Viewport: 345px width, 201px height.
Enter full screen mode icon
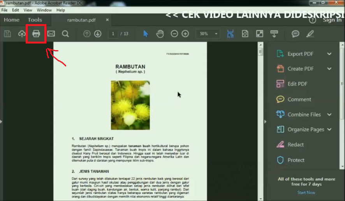[x=260, y=33]
